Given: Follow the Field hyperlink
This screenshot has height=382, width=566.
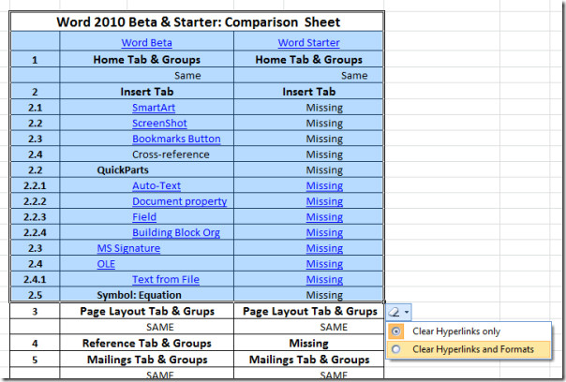Looking at the screenshot, I should 144,217.
